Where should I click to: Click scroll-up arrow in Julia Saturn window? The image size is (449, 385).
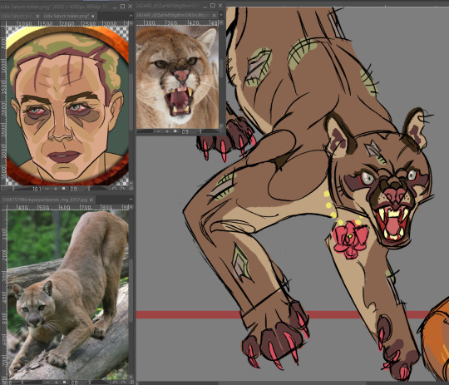131,23
